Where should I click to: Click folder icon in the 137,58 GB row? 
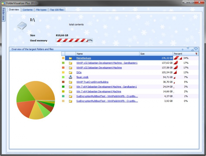(70, 68)
